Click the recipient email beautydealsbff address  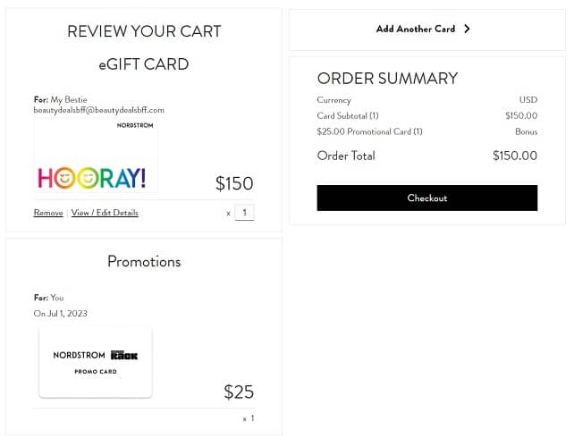[x=99, y=110]
